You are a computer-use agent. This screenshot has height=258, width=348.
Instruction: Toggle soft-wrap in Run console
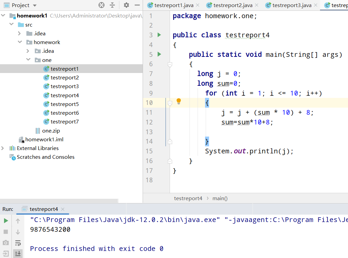(x=18, y=243)
